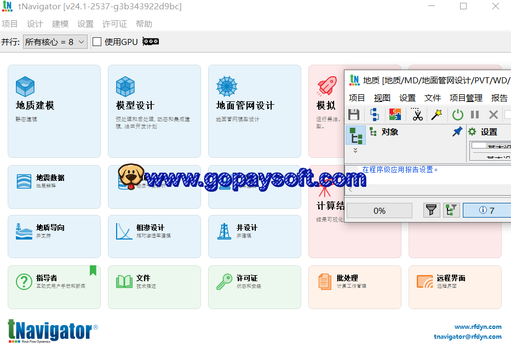Click the green power icon in 地质 toolbar
The height and width of the screenshot is (353, 511).
tap(457, 115)
